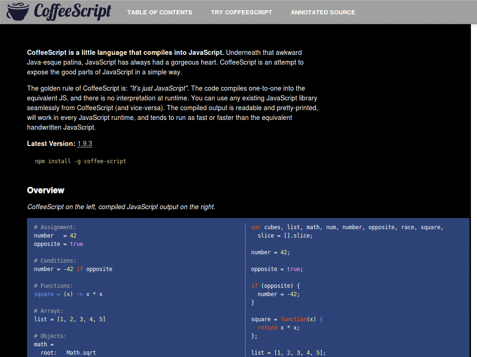Click the 'if (opposite) {' line

pyautogui.click(x=276, y=286)
